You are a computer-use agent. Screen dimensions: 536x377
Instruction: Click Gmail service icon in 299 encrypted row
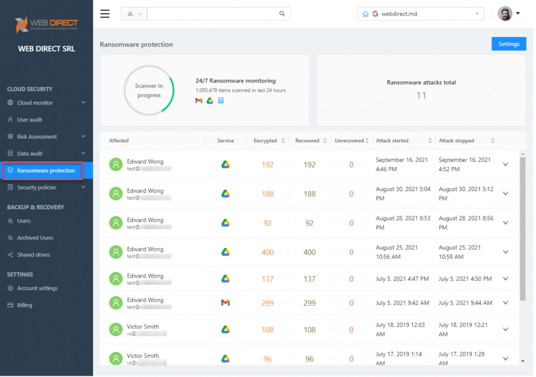coord(225,303)
